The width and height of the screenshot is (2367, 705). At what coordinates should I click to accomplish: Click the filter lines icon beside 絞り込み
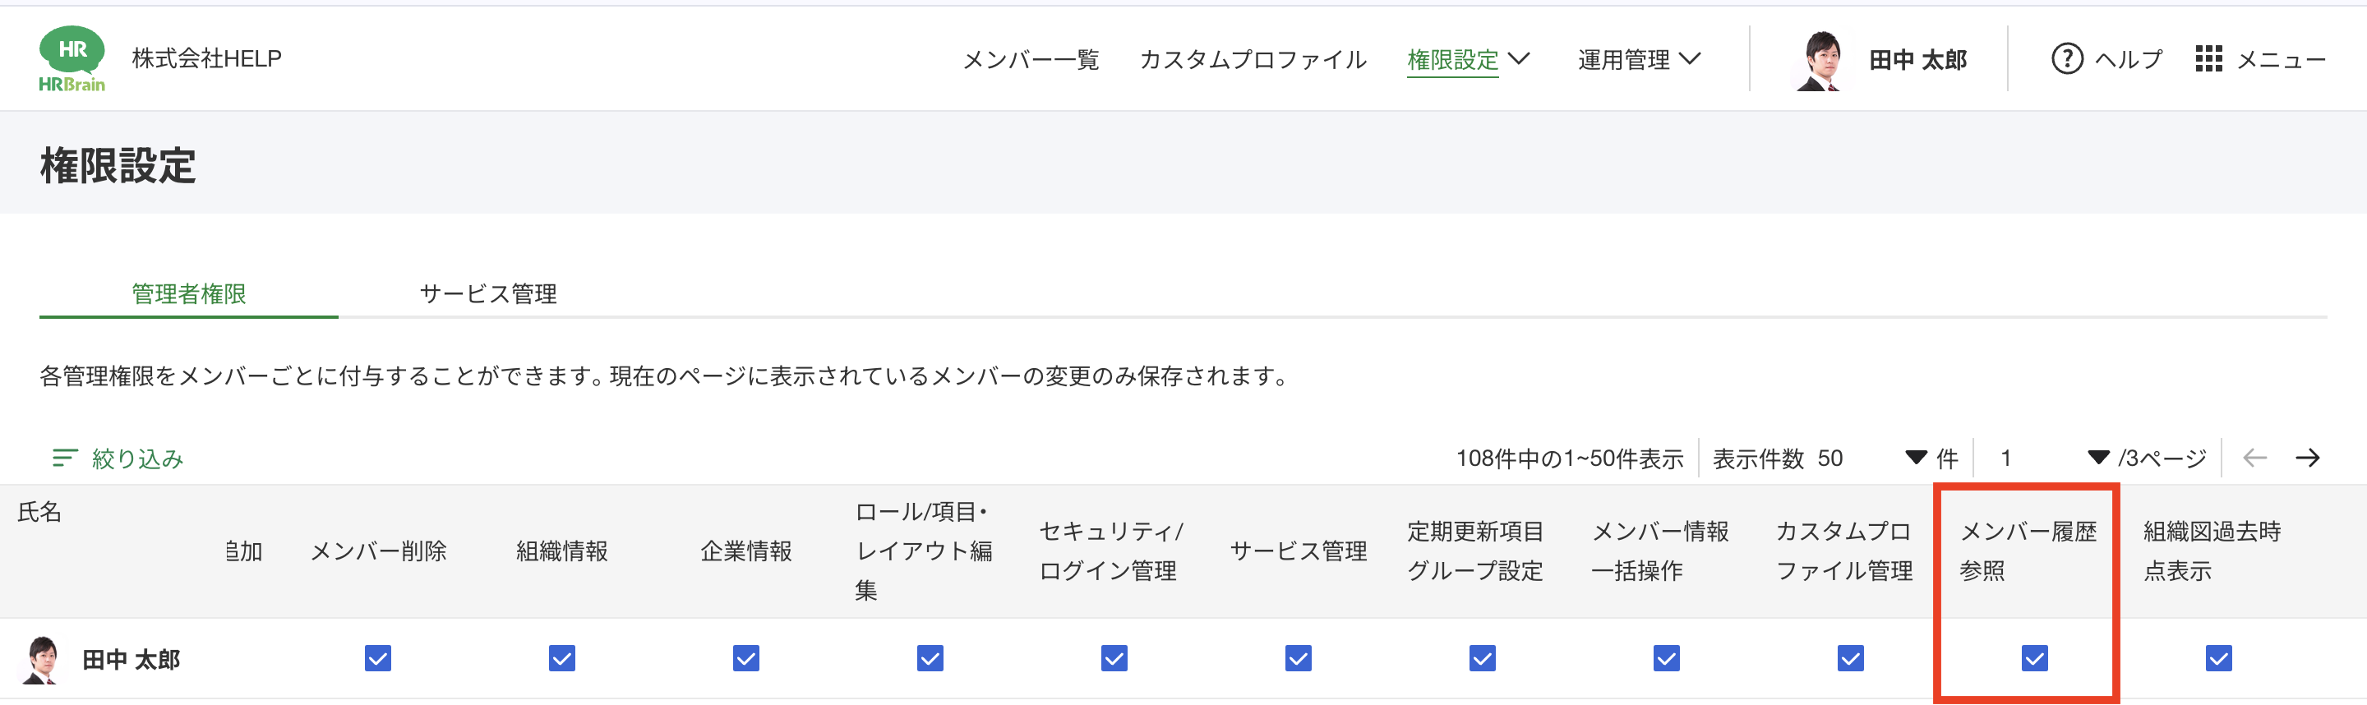64,458
